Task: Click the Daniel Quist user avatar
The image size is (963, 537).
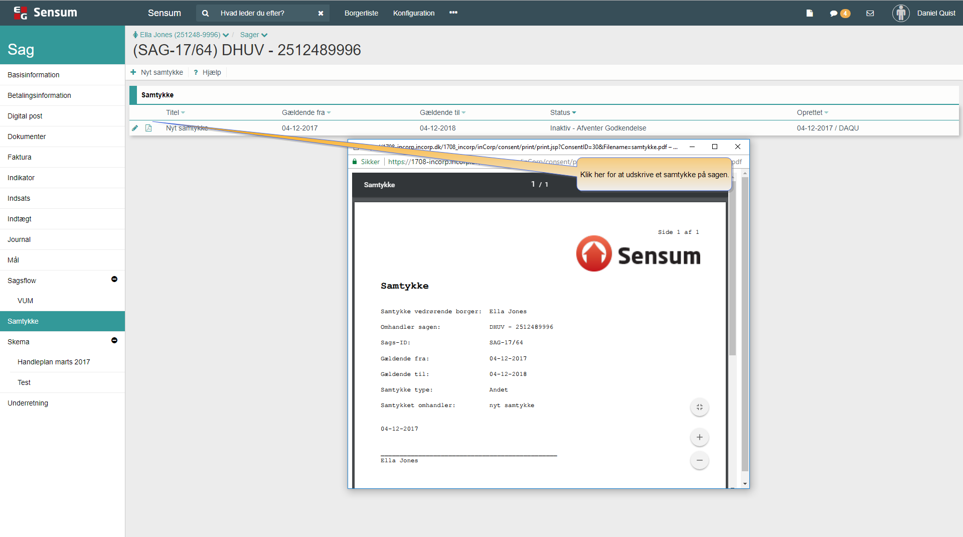Action: 901,13
